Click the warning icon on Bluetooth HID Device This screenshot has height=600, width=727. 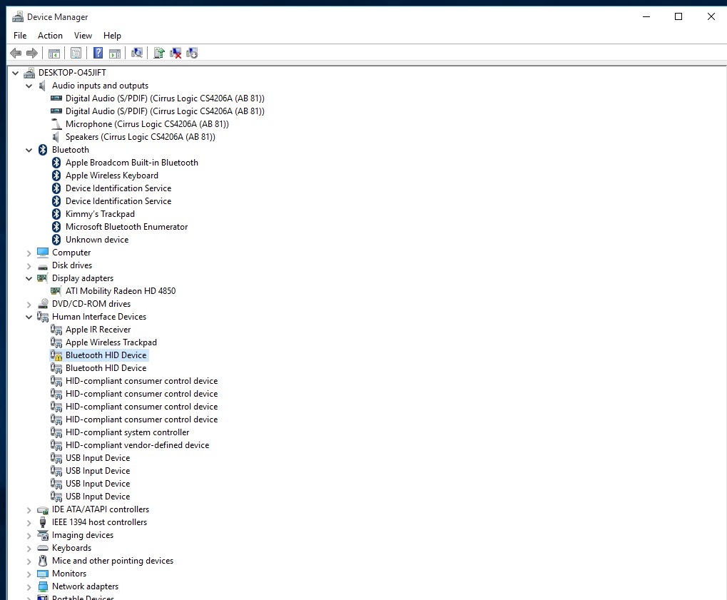(56, 355)
